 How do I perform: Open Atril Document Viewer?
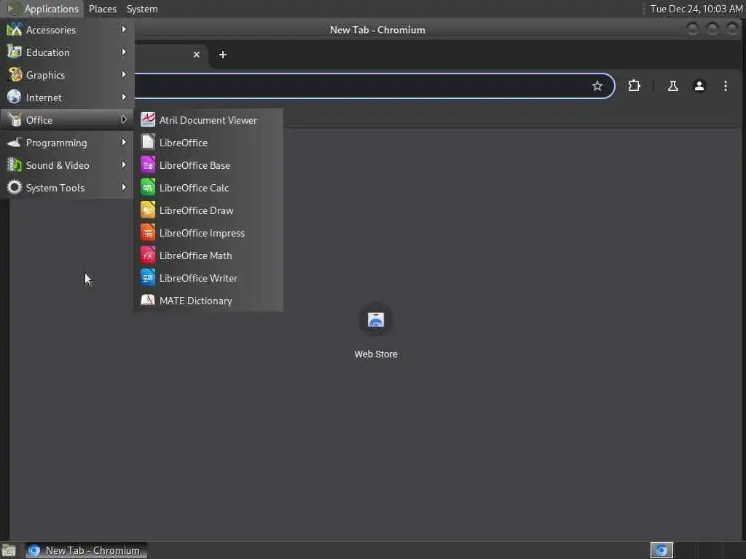coord(208,120)
